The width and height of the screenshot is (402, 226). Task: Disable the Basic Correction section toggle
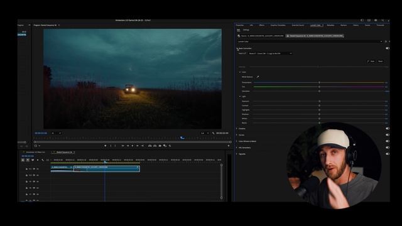tap(388, 48)
